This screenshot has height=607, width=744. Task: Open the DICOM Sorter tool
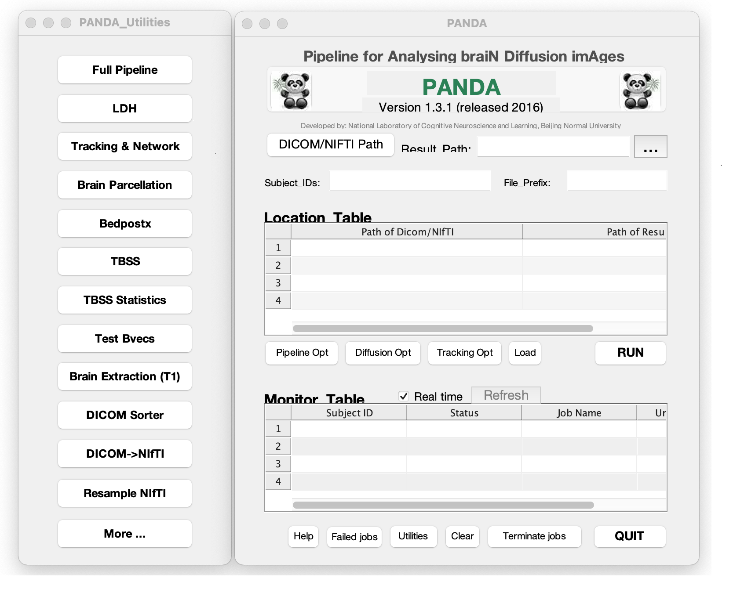[x=125, y=415]
